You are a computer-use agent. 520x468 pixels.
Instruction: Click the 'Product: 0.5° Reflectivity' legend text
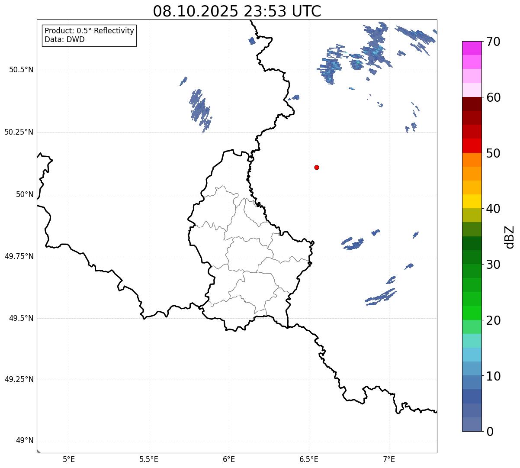click(89, 31)
